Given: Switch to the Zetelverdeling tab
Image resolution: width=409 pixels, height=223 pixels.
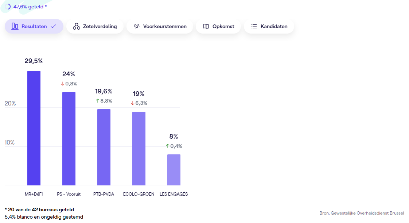Looking at the screenshot, I should click(95, 26).
